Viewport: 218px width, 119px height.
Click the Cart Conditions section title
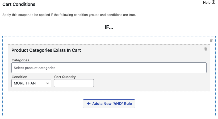pos(19,4)
